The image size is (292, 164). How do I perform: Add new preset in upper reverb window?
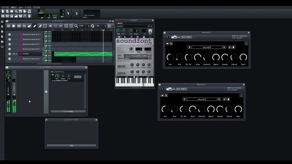[x=229, y=47]
